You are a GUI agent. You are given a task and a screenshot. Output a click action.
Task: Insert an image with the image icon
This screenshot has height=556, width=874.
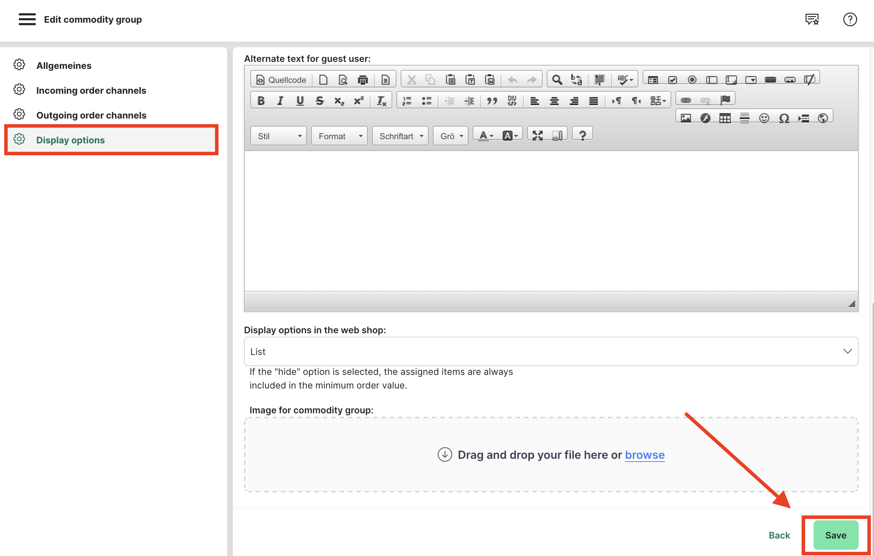(685, 118)
